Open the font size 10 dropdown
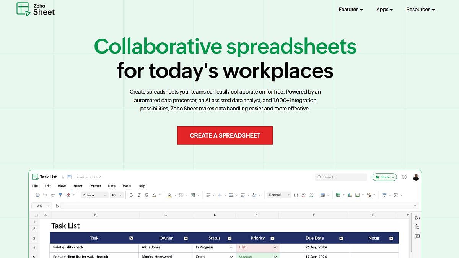This screenshot has height=258, width=459. [117, 195]
